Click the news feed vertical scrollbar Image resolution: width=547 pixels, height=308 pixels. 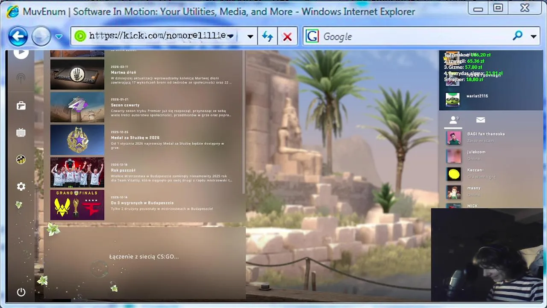[244, 122]
